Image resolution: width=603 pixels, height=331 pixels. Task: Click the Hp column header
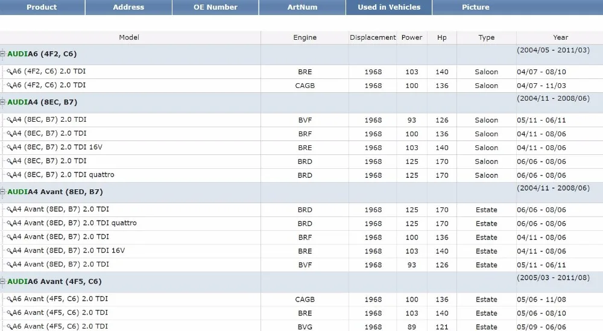pos(442,37)
